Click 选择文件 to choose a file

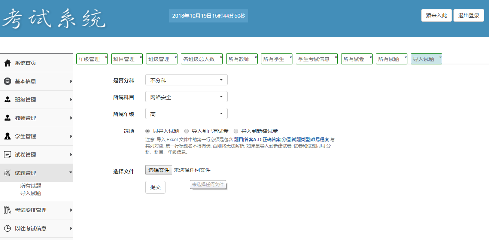tap(159, 170)
